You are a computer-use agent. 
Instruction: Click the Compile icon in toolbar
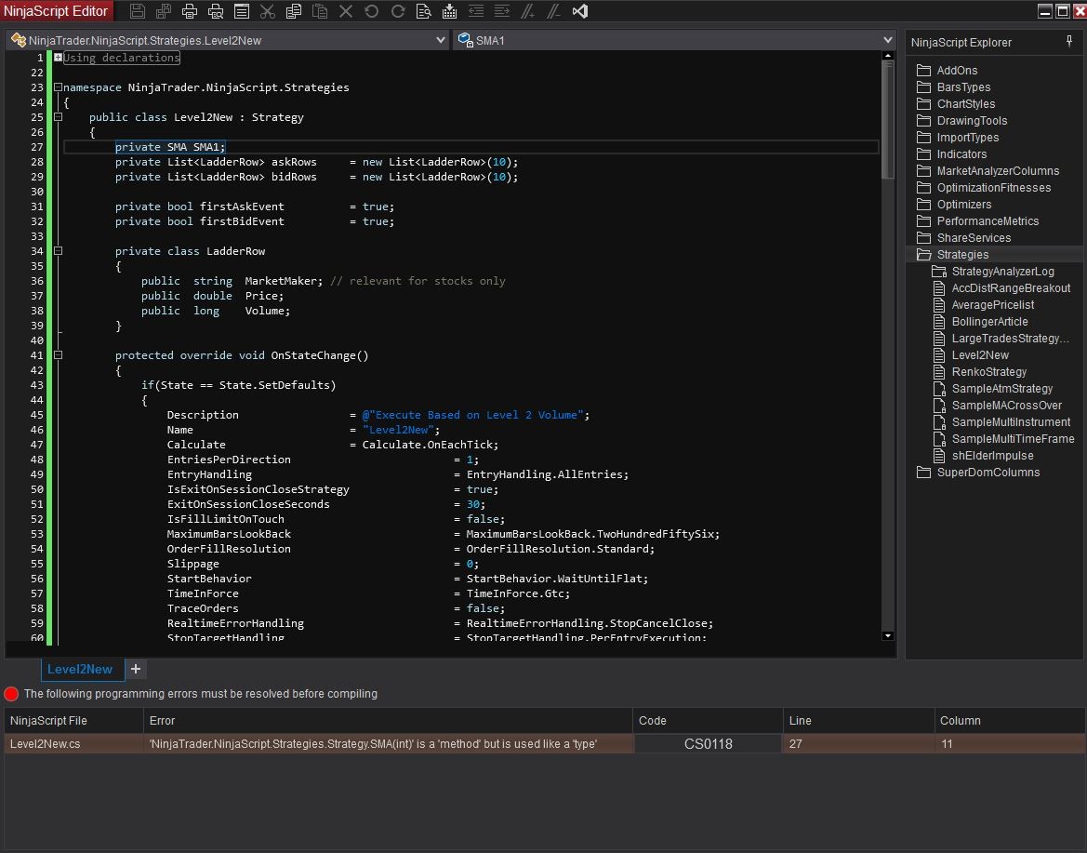point(450,11)
